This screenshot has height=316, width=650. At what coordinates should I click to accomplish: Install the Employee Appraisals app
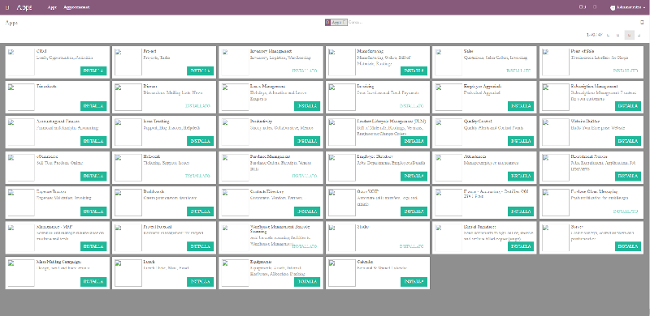[x=521, y=106]
